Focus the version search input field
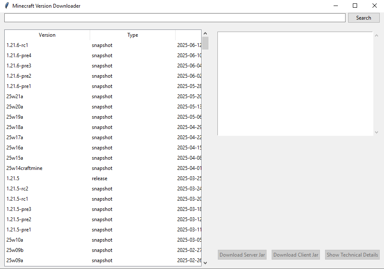The width and height of the screenshot is (384, 269). click(175, 18)
